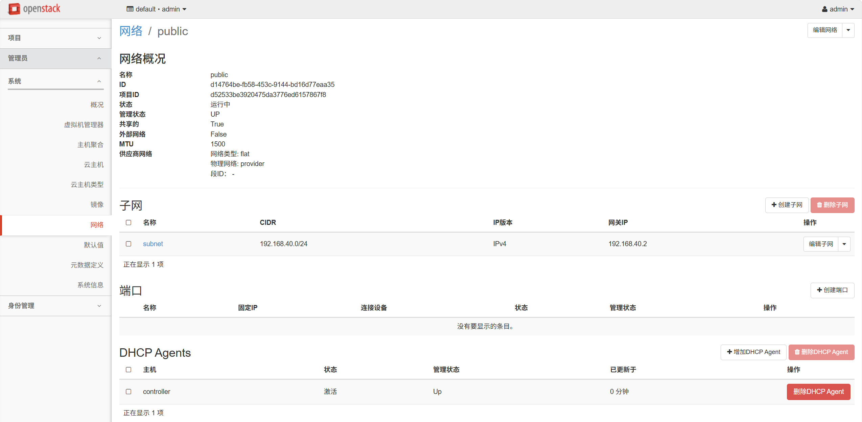Screen dimensions: 862x422
Task: Open 云主机类型 in the sidebar
Action: (x=87, y=185)
